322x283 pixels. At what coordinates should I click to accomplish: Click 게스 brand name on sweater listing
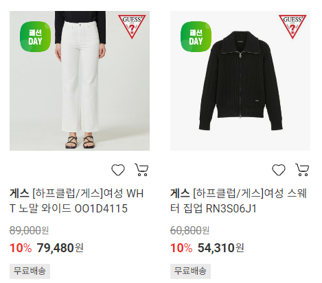coord(180,194)
